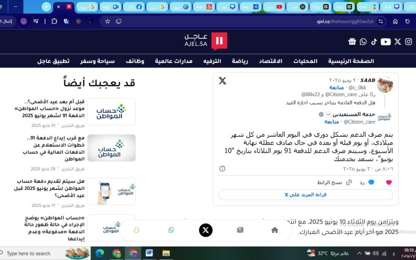Share via the black X button in floating bar

[206, 230]
